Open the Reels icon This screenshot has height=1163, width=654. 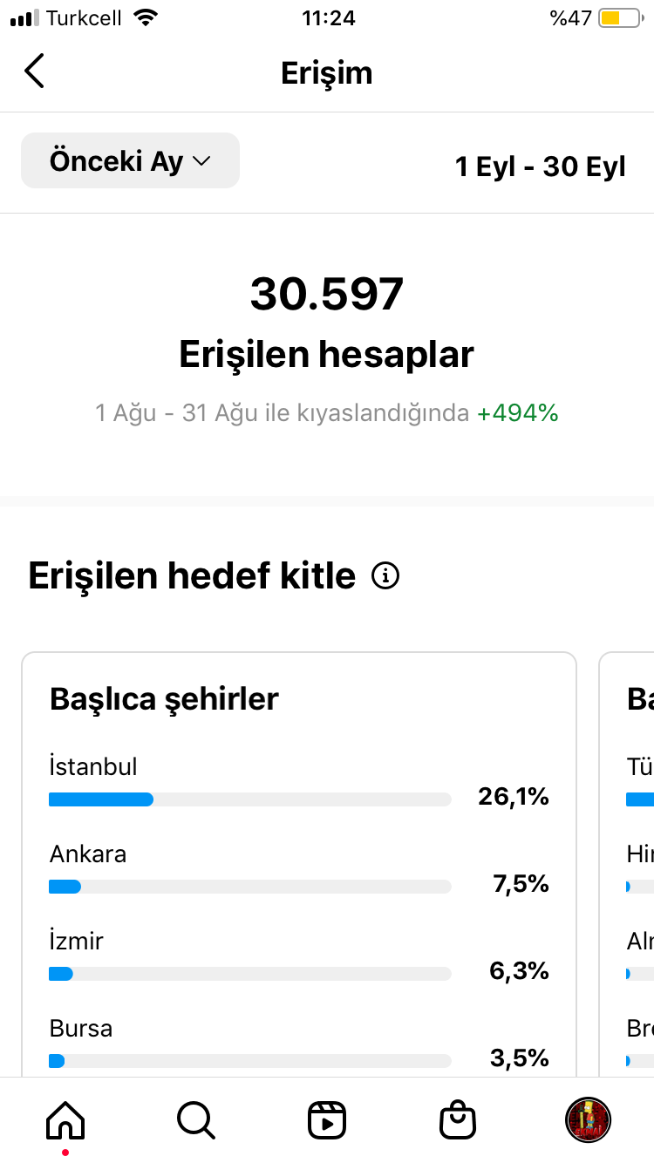(327, 1119)
